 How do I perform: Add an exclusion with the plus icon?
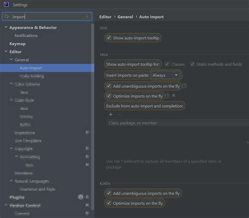[x=111, y=115]
